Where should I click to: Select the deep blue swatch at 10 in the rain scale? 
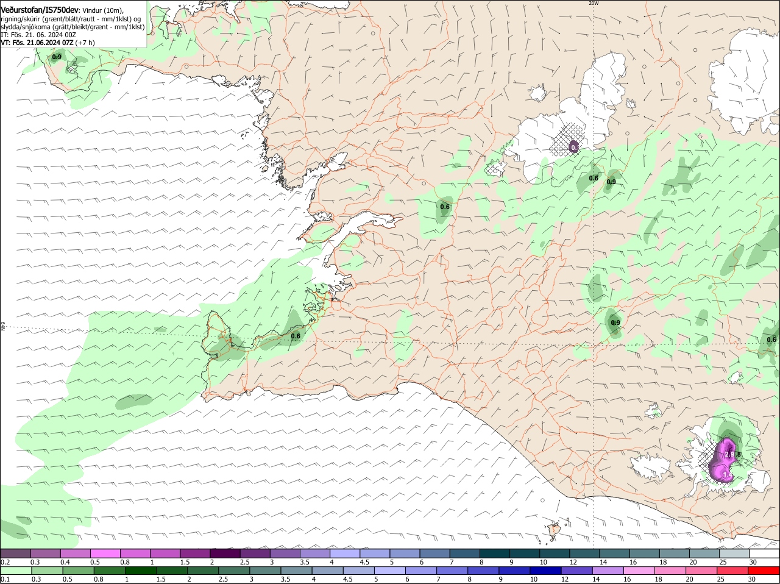(x=547, y=571)
